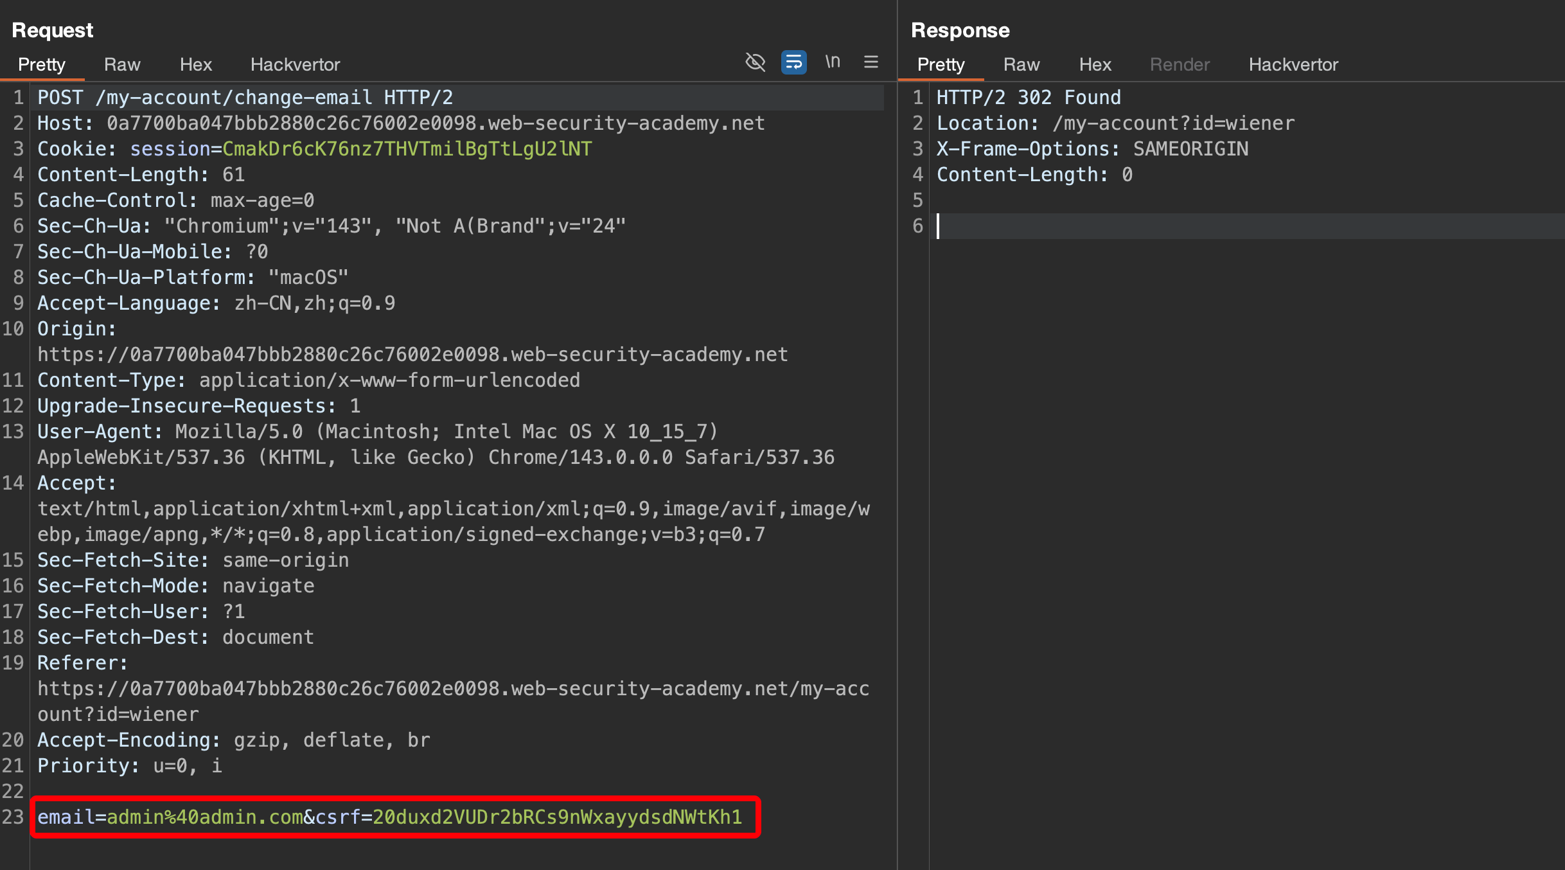Toggle the line wrap icon in Request

point(793,62)
